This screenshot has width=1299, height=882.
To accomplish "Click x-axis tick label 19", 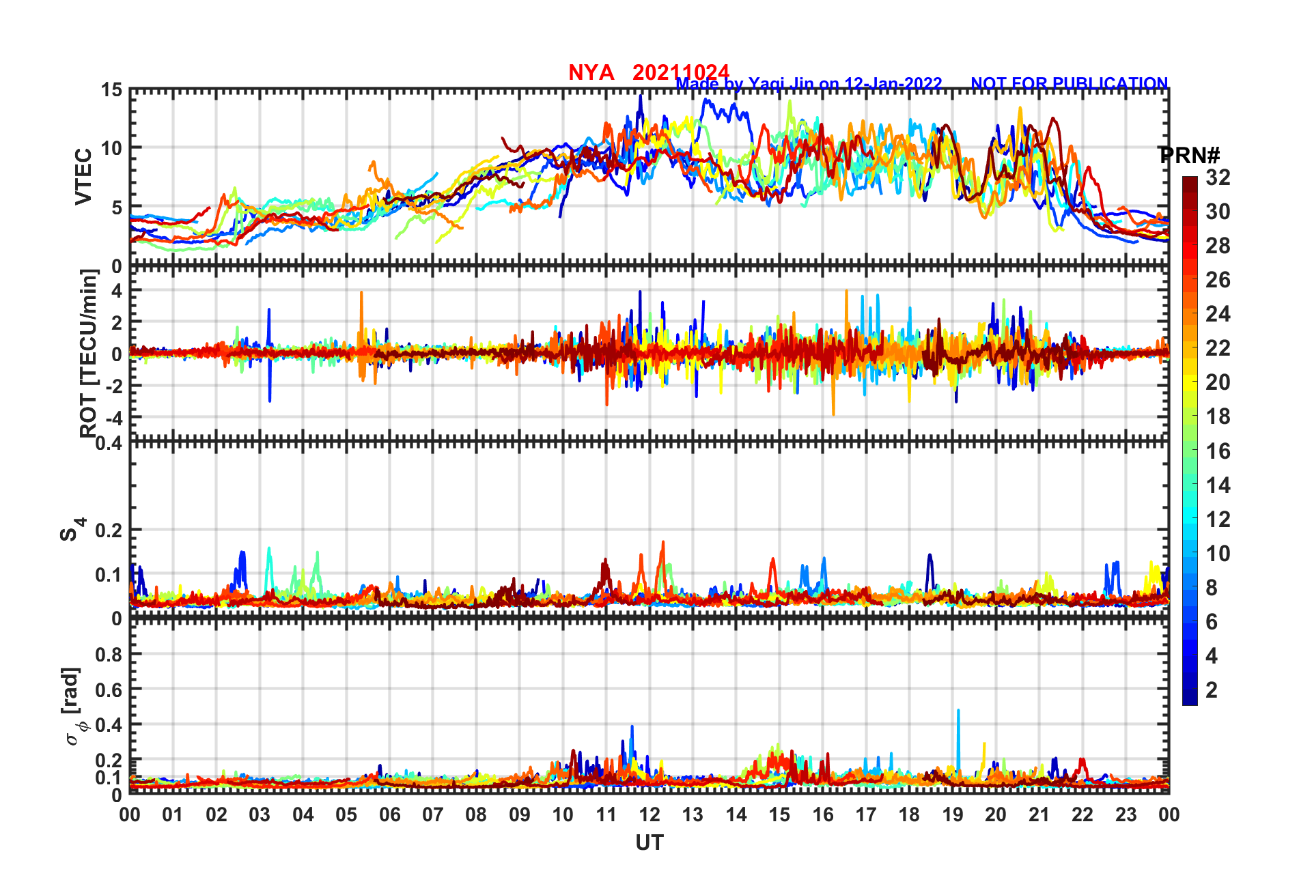I will click(953, 814).
